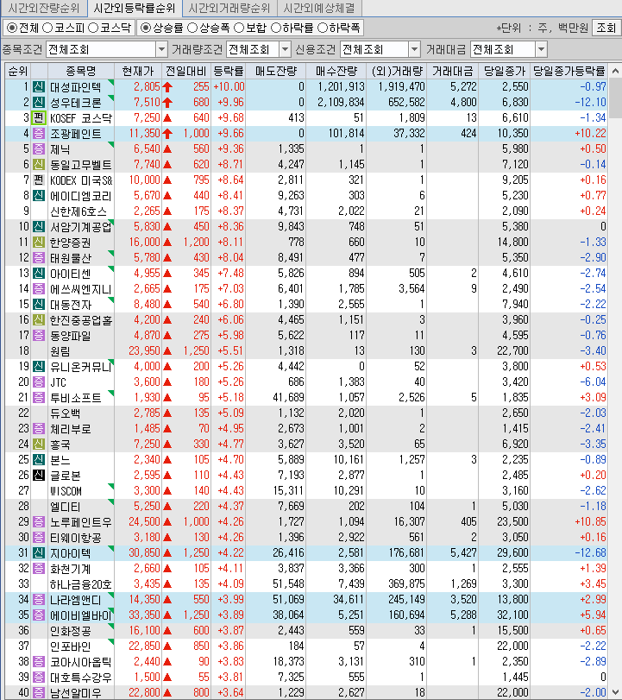
Task: Click the 신 badge icon beside 지아이텍
Action: (x=39, y=552)
